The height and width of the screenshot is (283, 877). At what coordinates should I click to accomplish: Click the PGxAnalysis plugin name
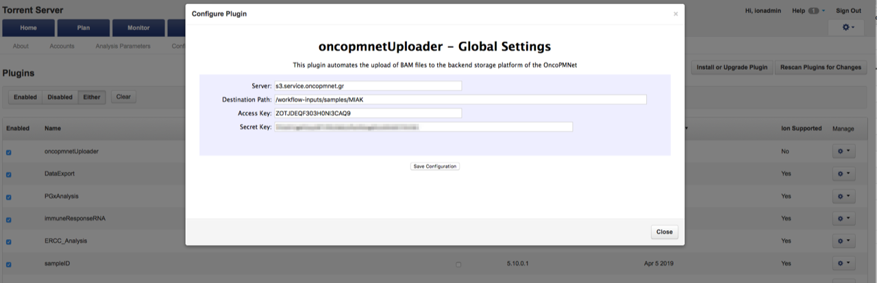point(61,196)
